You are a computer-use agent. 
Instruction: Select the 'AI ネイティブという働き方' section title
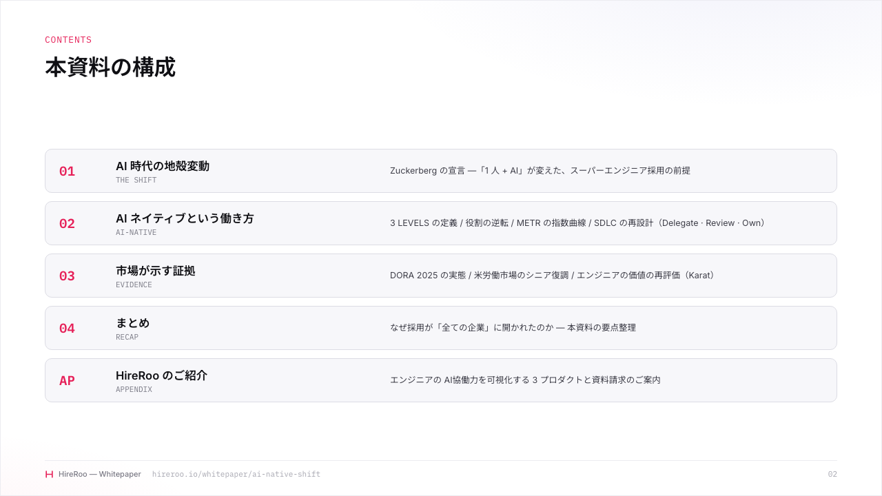pos(185,218)
